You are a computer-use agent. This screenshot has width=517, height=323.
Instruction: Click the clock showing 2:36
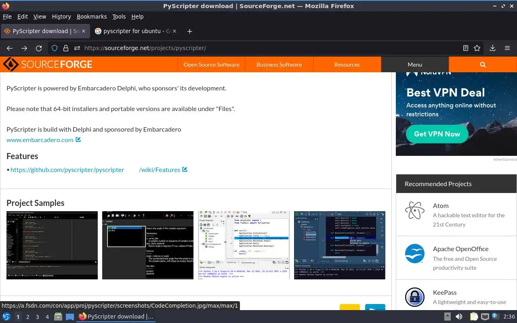[x=509, y=317]
